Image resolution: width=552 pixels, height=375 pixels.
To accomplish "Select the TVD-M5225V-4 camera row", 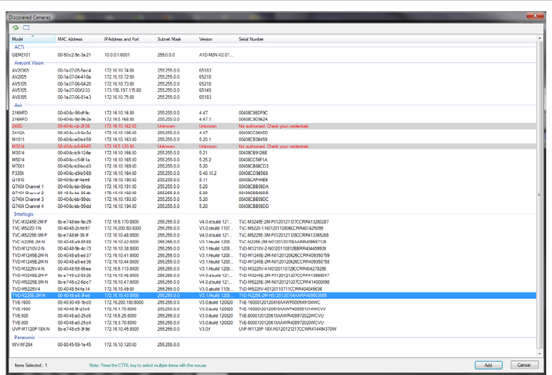I will [x=273, y=289].
